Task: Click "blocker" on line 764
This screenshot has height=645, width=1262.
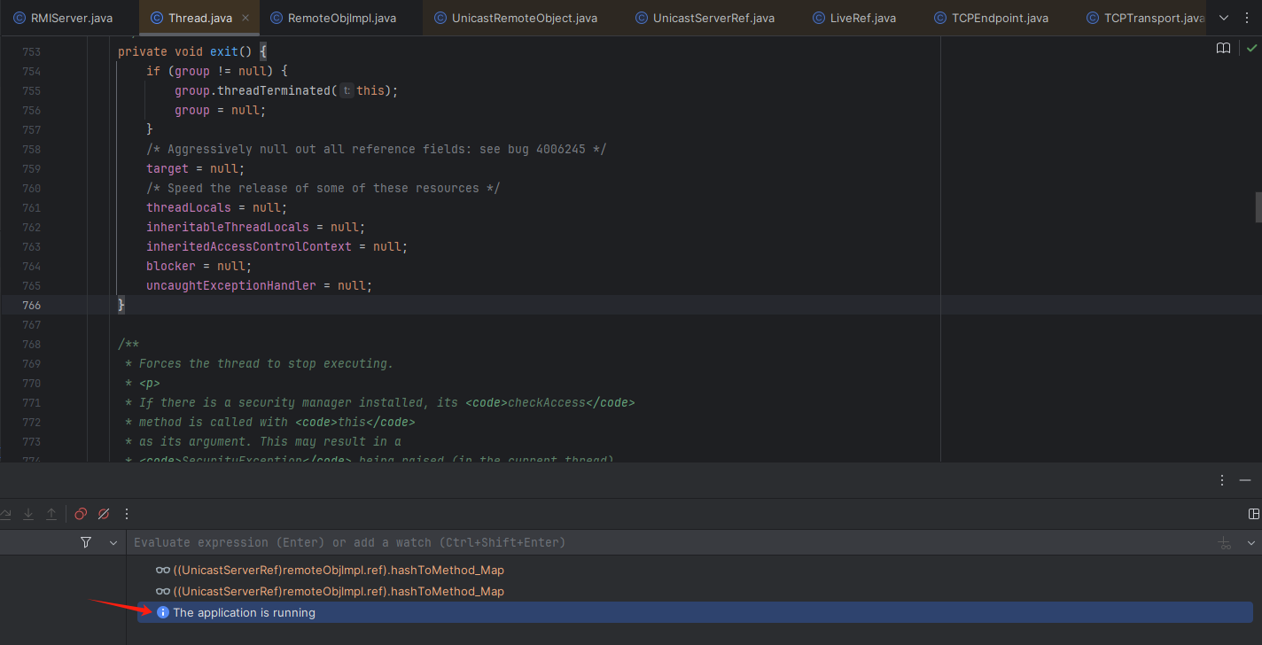Action: click(x=171, y=266)
